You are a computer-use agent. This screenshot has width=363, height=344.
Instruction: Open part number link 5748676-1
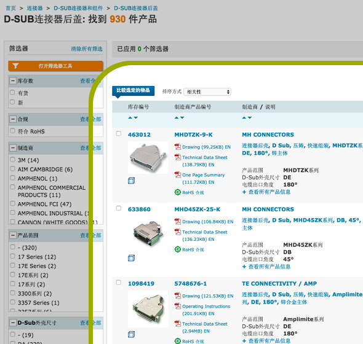click(191, 283)
